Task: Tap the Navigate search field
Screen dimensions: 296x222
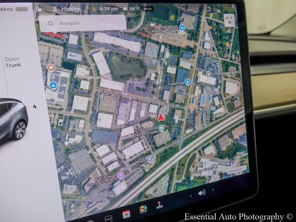Action: [82, 23]
